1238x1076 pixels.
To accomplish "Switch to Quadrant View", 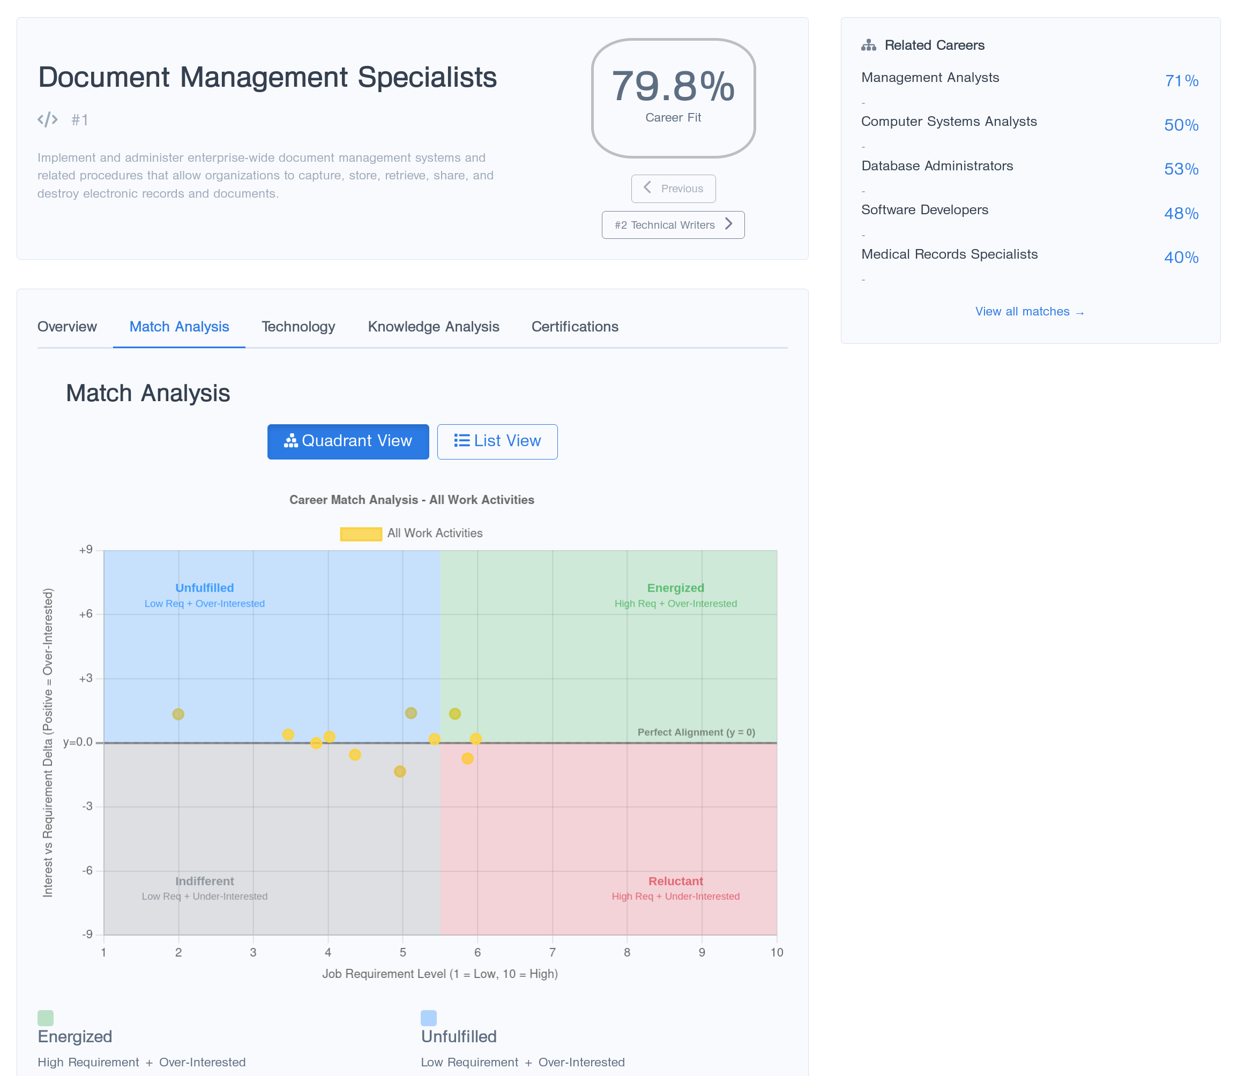I will tap(348, 441).
